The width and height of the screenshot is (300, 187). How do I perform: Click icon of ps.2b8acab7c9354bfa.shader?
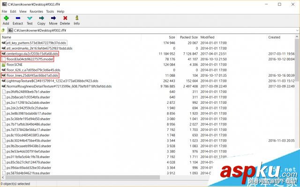[x=4, y=97]
